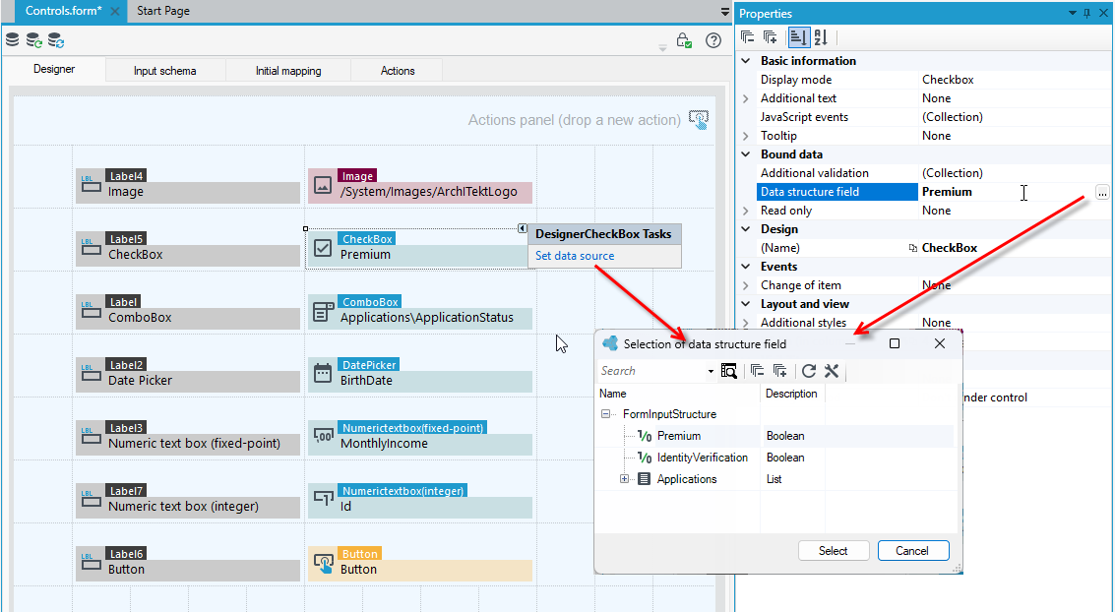Collapse the FormInputStructure tree node
The image size is (1115, 612).
tap(606, 413)
